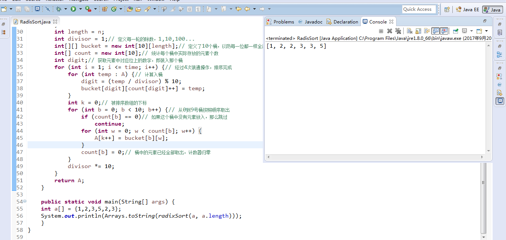Image resolution: width=506 pixels, height=240 pixels.
Task: Open New Java Class dropdown arrow
Action: [x=121, y=9]
